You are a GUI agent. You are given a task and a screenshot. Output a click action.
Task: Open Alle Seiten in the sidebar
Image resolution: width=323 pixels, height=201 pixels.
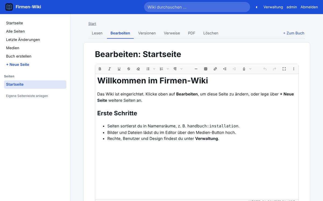pos(15,31)
